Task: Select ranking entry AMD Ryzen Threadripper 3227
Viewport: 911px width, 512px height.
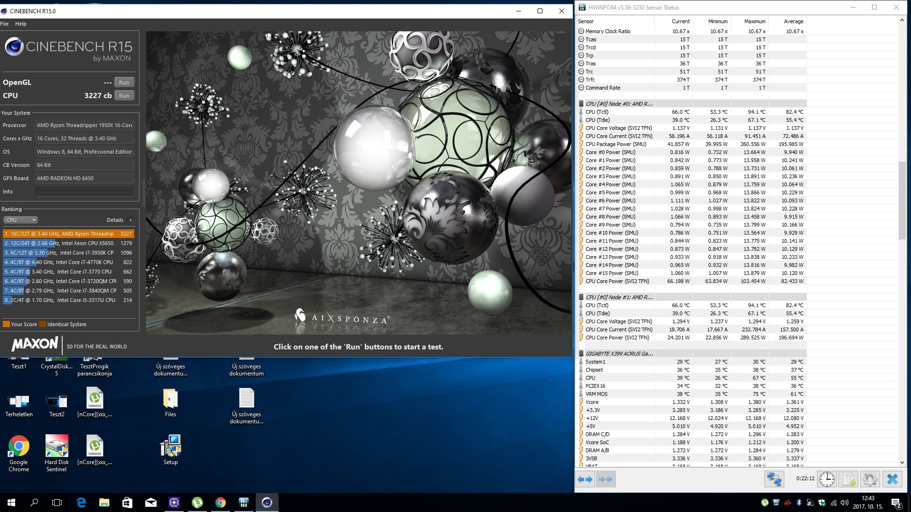Action: (x=68, y=234)
